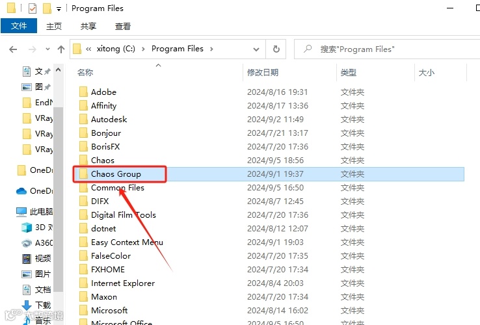Click Program Files in the address path
480x325 pixels.
[178, 49]
